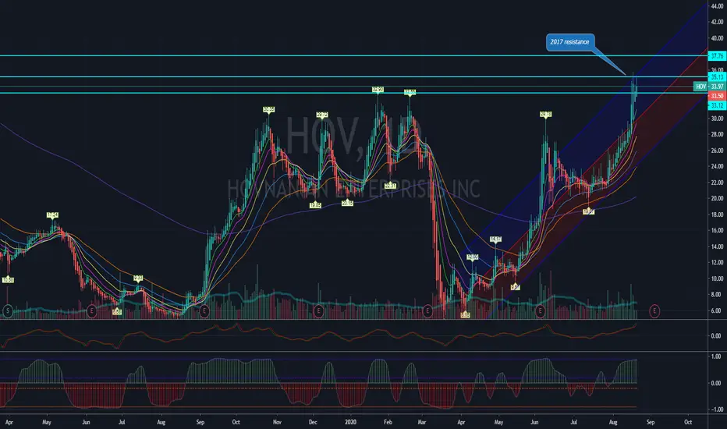The image size is (727, 429).
Task: Click the 44.00 price axis tick
Action: point(718,6)
